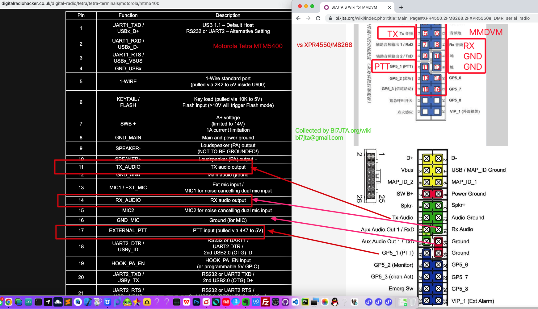Go forward in the BI7JTA browser window

308,18
